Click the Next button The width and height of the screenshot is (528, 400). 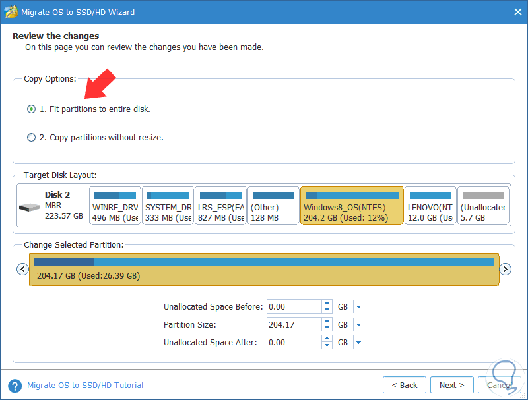[452, 386]
